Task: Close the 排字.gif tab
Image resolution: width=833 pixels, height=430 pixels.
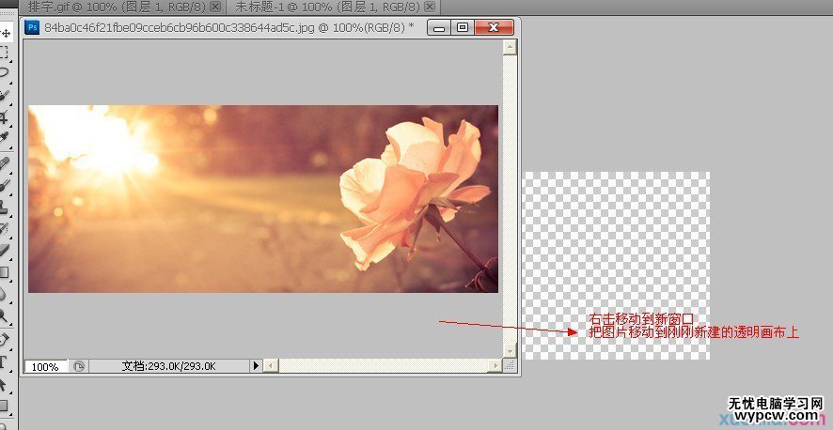Action: (215, 7)
